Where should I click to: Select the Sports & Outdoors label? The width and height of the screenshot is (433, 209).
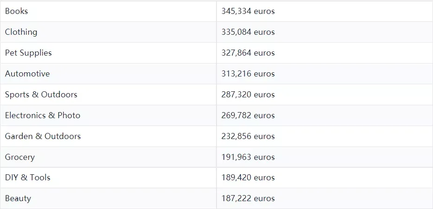[41, 95]
